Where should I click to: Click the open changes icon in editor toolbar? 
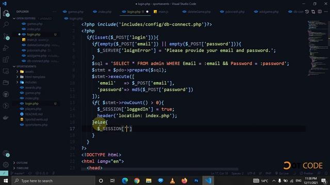point(313,12)
